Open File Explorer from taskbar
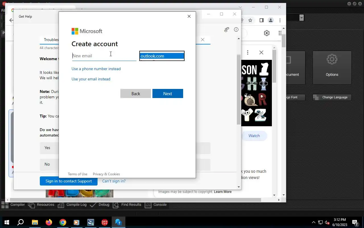Screen dimensions: 364x228 tap(35, 222)
